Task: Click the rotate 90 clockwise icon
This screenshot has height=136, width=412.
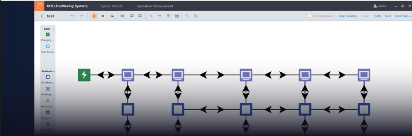Action: [131, 16]
